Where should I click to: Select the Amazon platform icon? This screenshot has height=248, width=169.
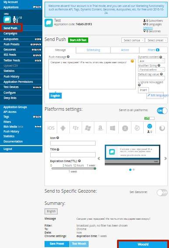pyautogui.click(x=100, y=128)
